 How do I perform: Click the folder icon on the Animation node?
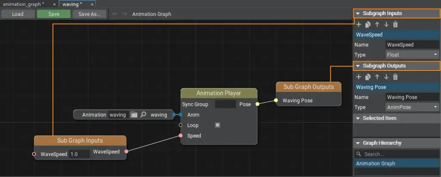[x=134, y=115]
